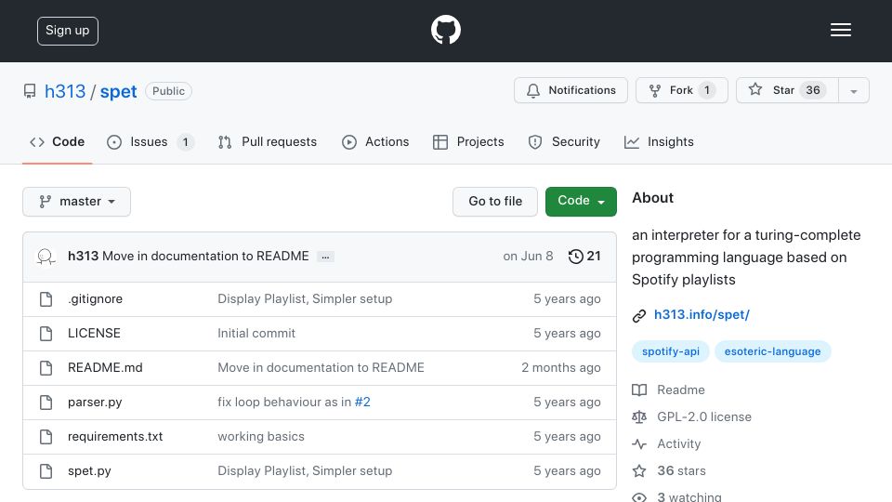Open the master branch selector dropdown
The image size is (892, 502).
coord(77,202)
